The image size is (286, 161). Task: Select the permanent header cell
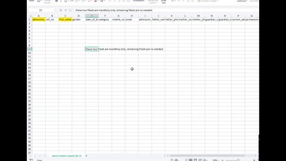point(252,20)
